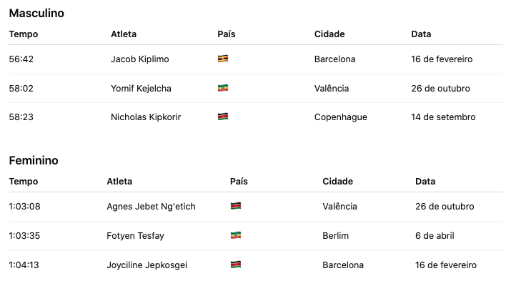506x286 pixels.
Task: Select athlete name Agnes Jebet Ng'etich
Action: tap(151, 207)
